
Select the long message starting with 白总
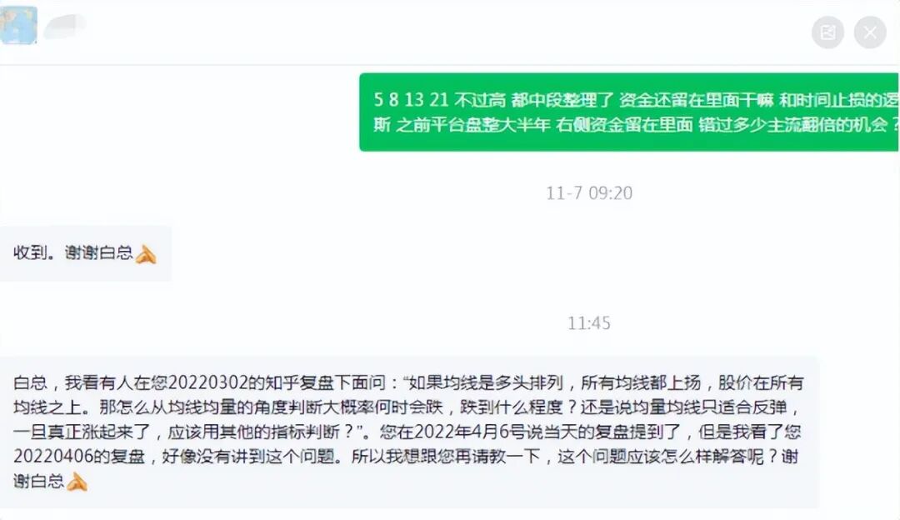coord(409,432)
